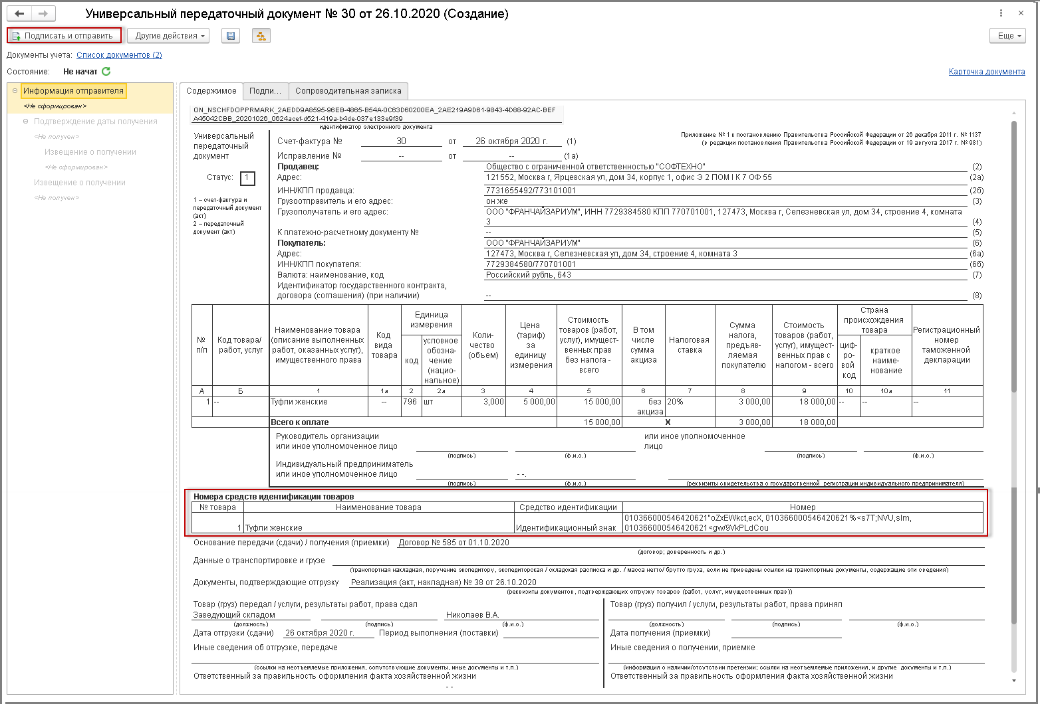Open Список документов (2) link
Screen dimensions: 1040x704
119,55
